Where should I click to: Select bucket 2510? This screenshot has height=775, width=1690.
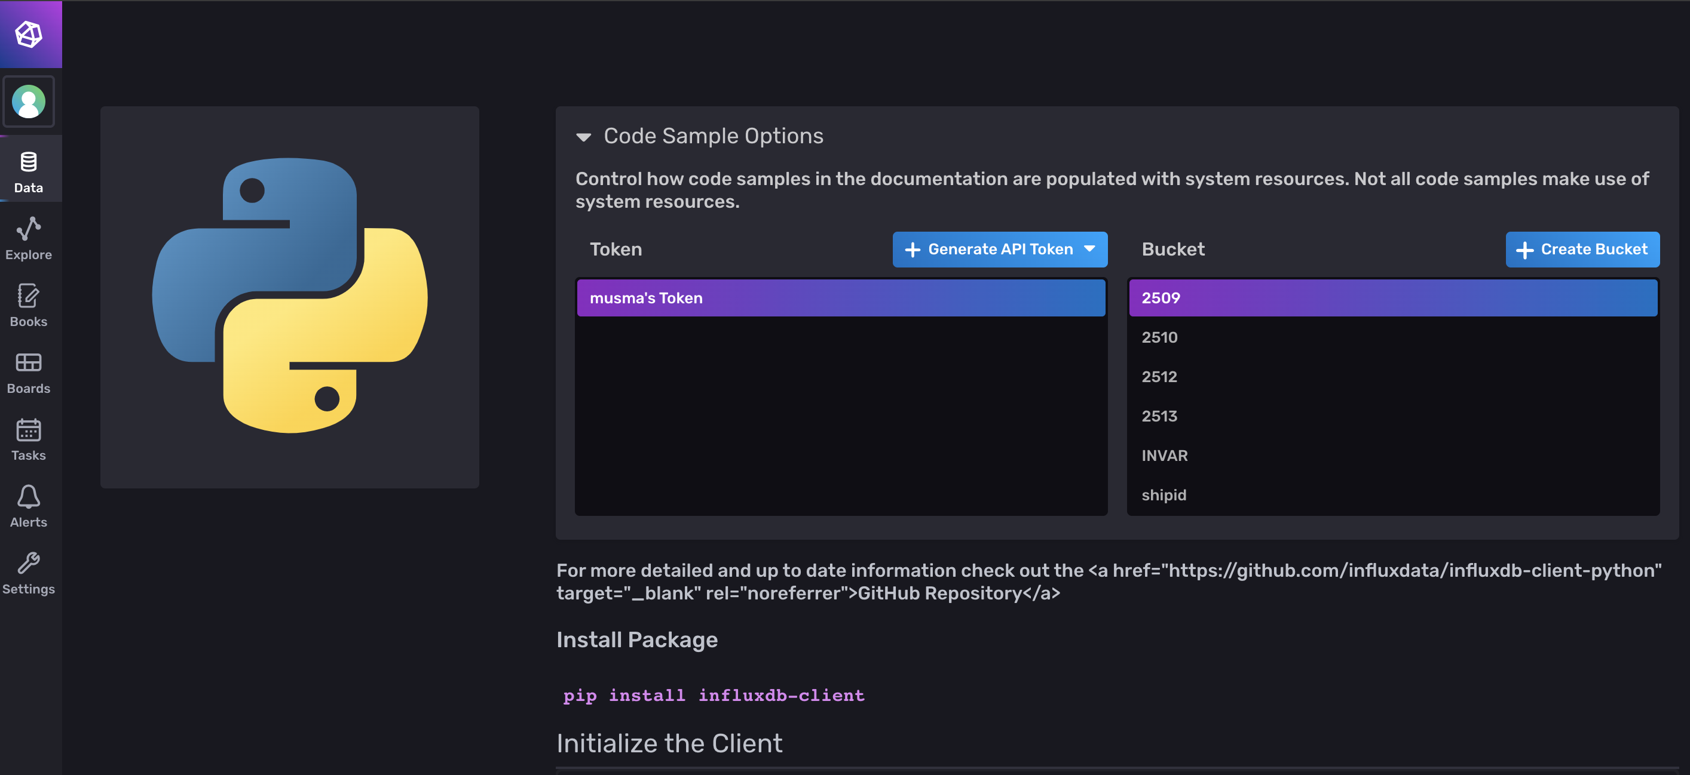click(1393, 337)
